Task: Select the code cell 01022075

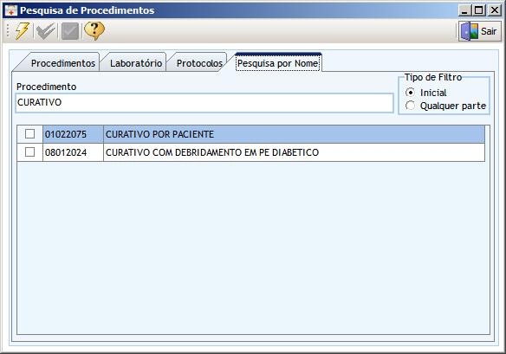Action: tap(73, 134)
